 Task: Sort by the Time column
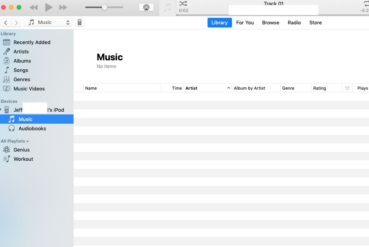(x=173, y=88)
